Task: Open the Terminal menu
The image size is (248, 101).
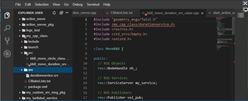Action: 93,5
